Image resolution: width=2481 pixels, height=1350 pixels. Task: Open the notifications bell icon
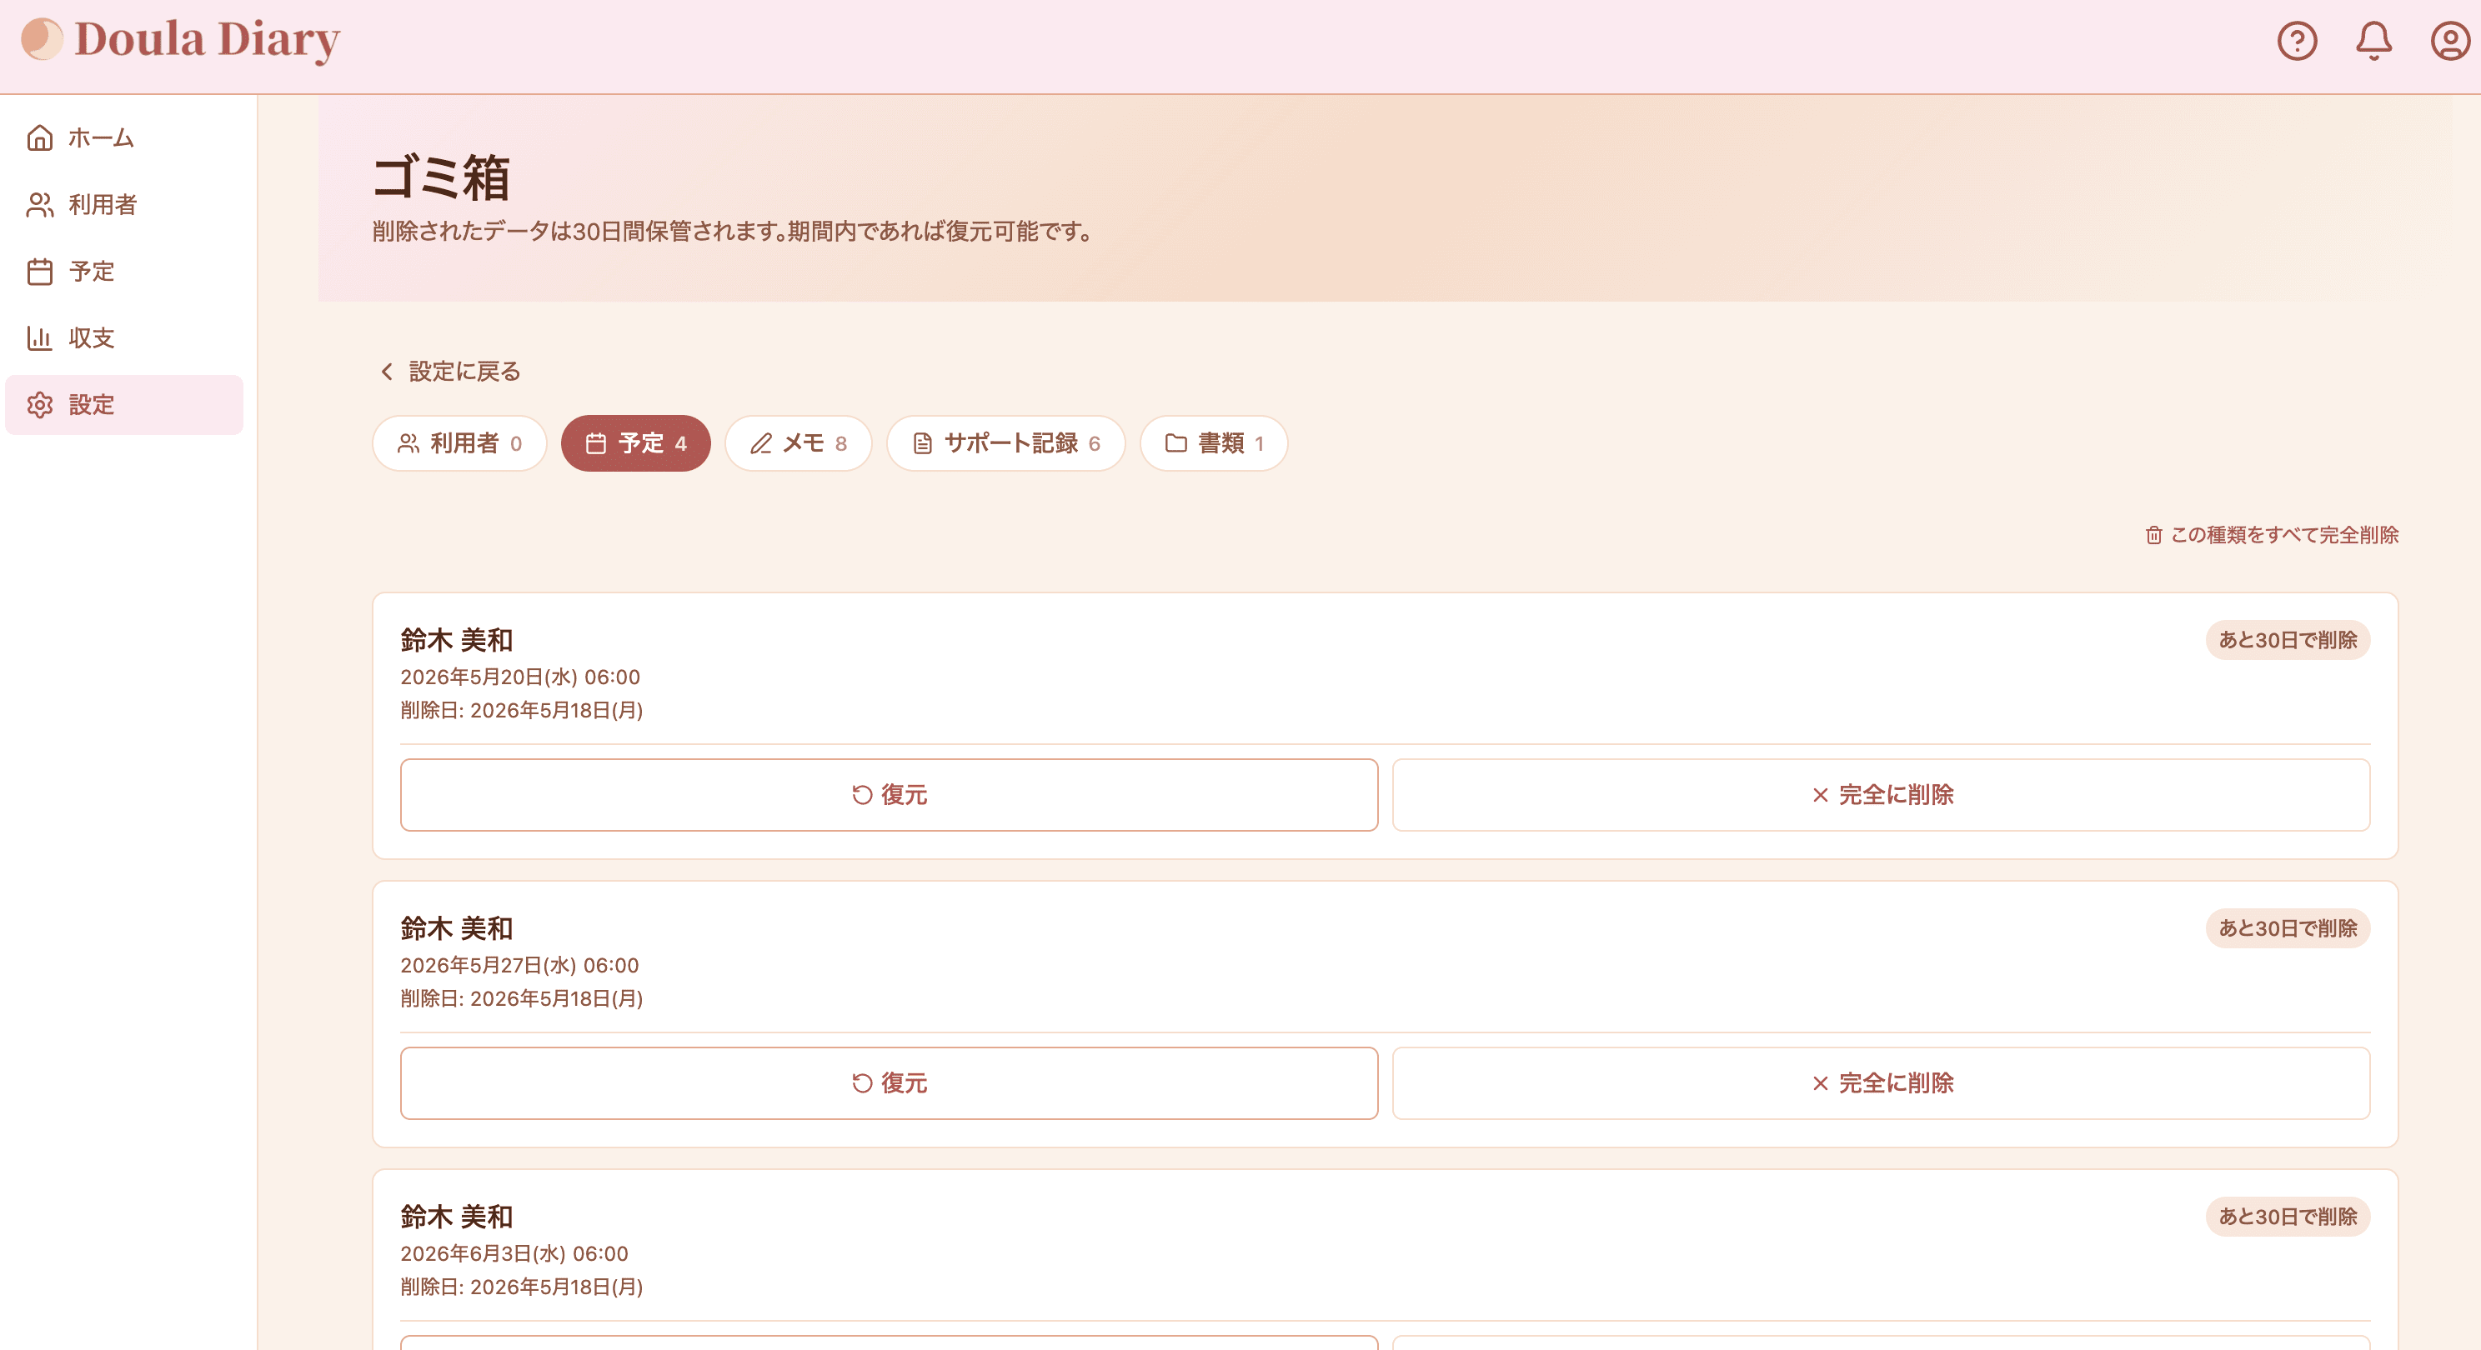click(2373, 41)
